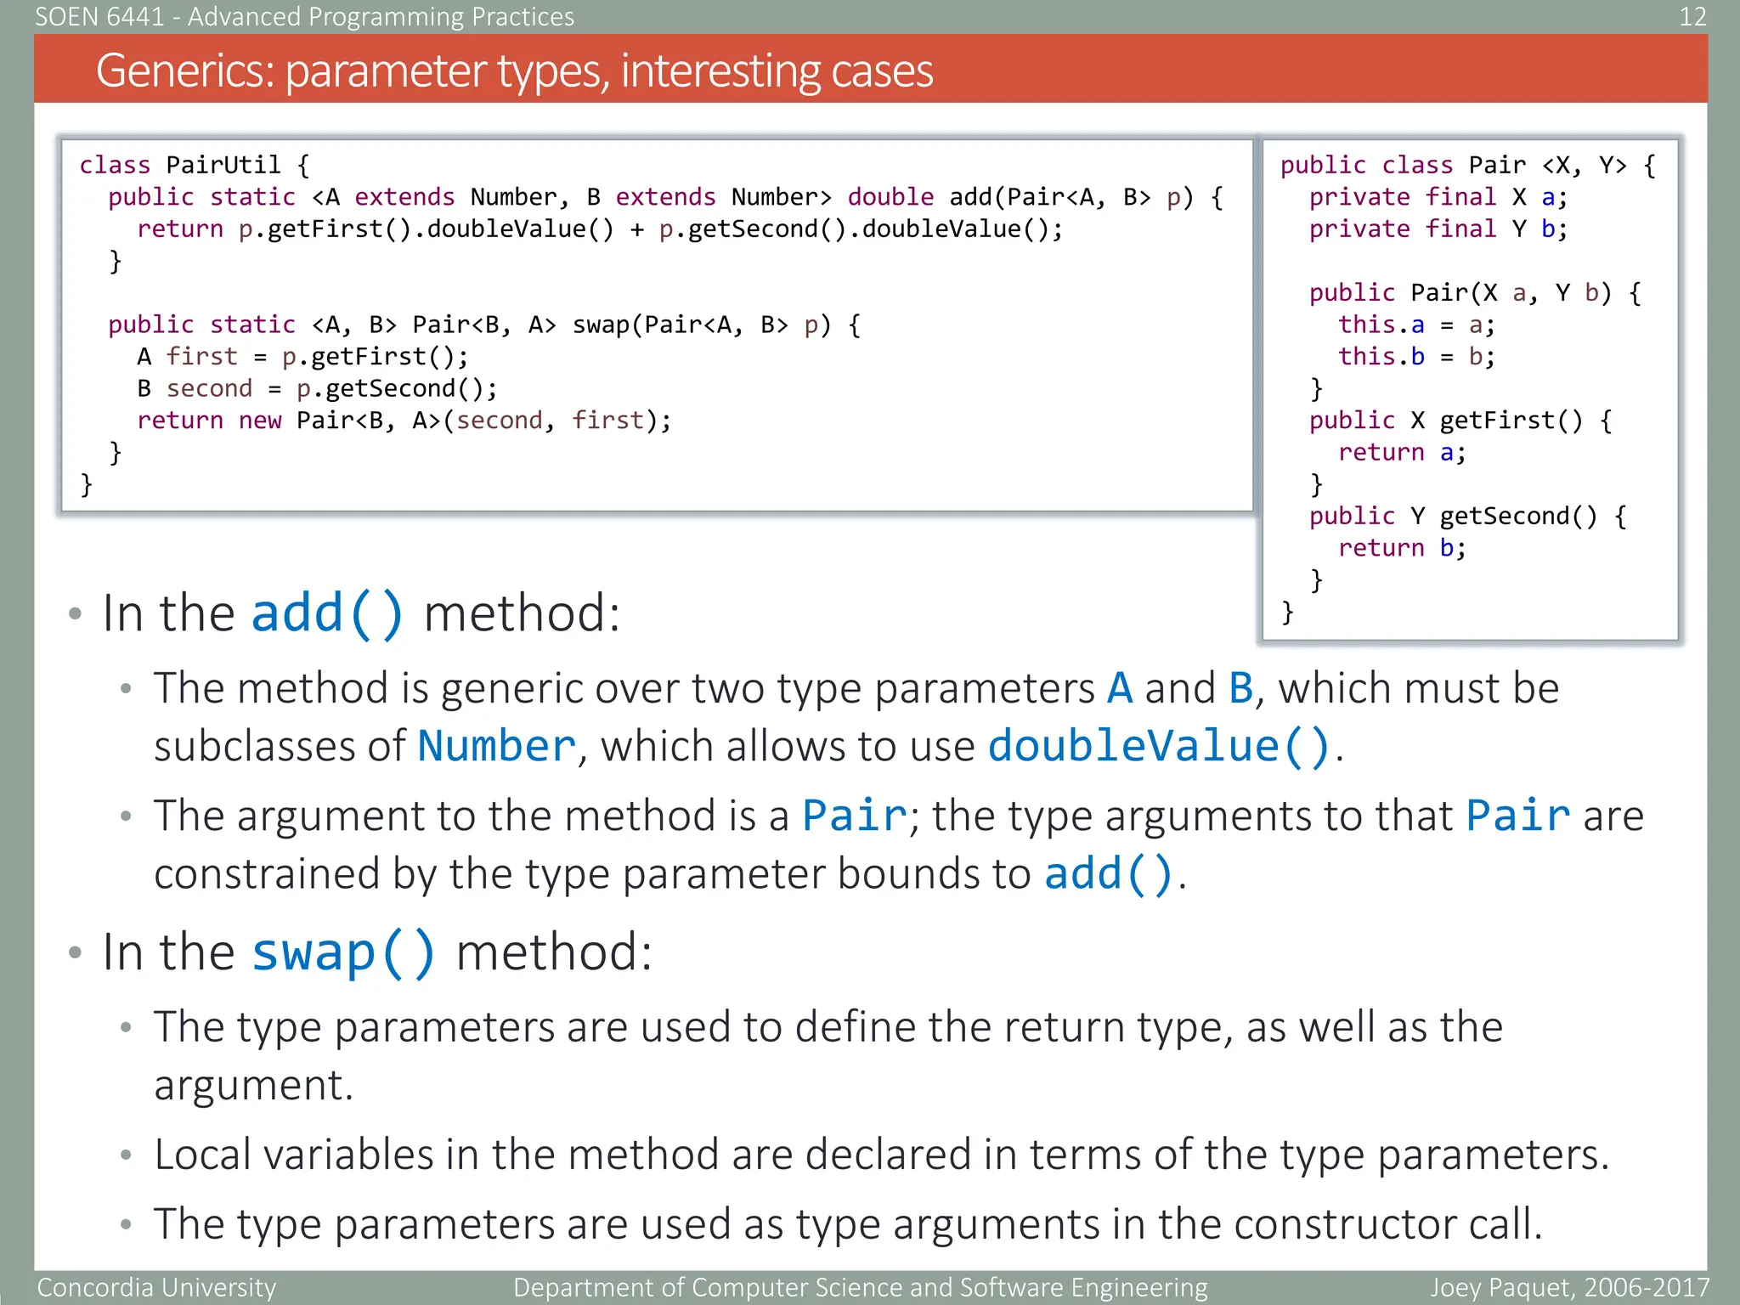Viewport: 1740px width, 1305px height.
Task: Click the bullet about type parameters defining the return type
Action: click(x=828, y=1055)
